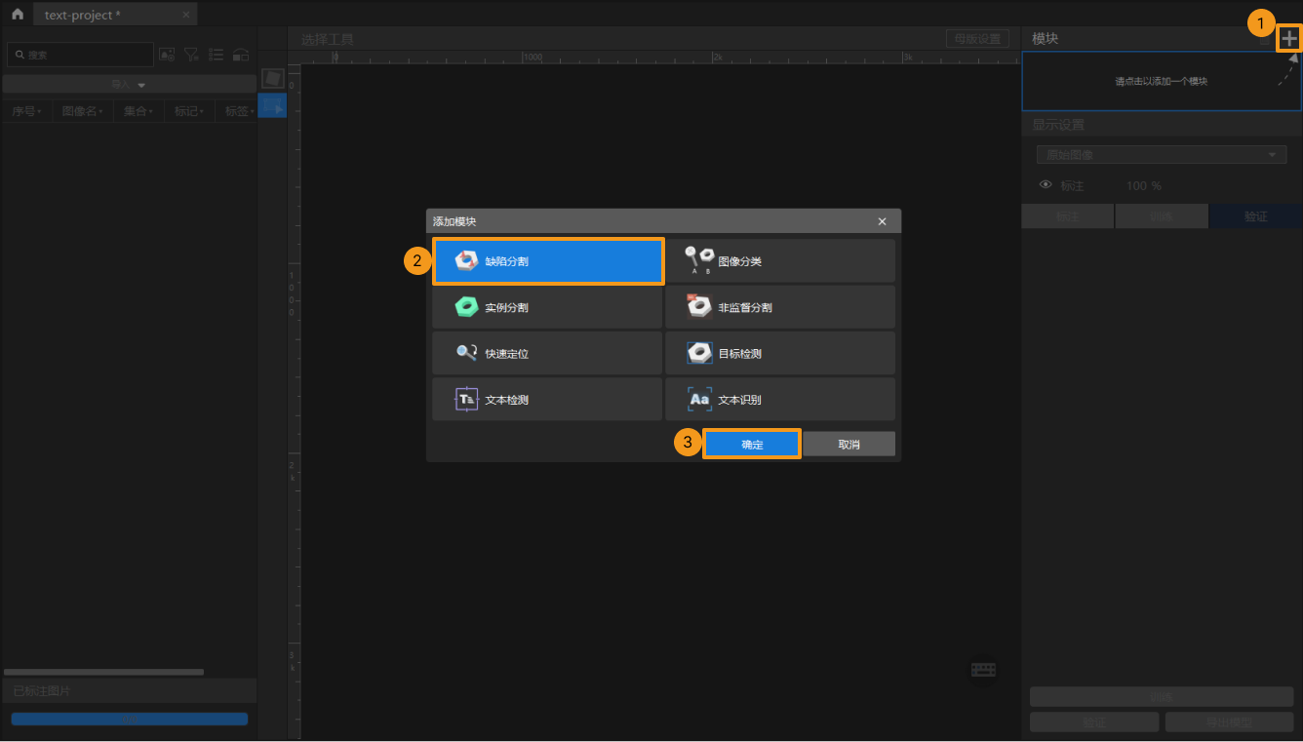Click the 搜索 search field

click(80, 55)
